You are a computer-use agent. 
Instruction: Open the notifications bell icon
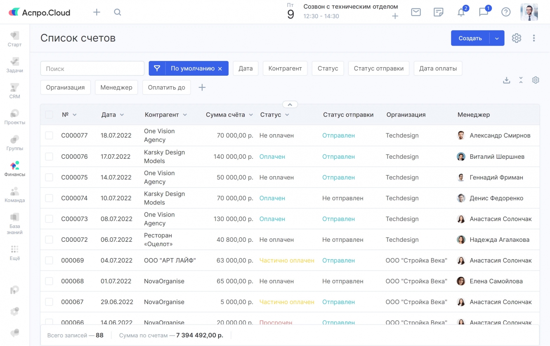[x=461, y=12]
